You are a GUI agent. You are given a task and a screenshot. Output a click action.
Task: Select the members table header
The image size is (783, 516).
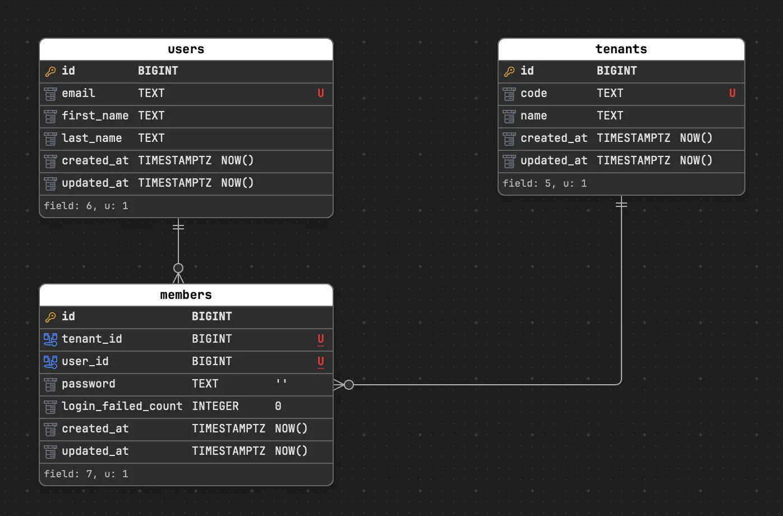pos(186,295)
